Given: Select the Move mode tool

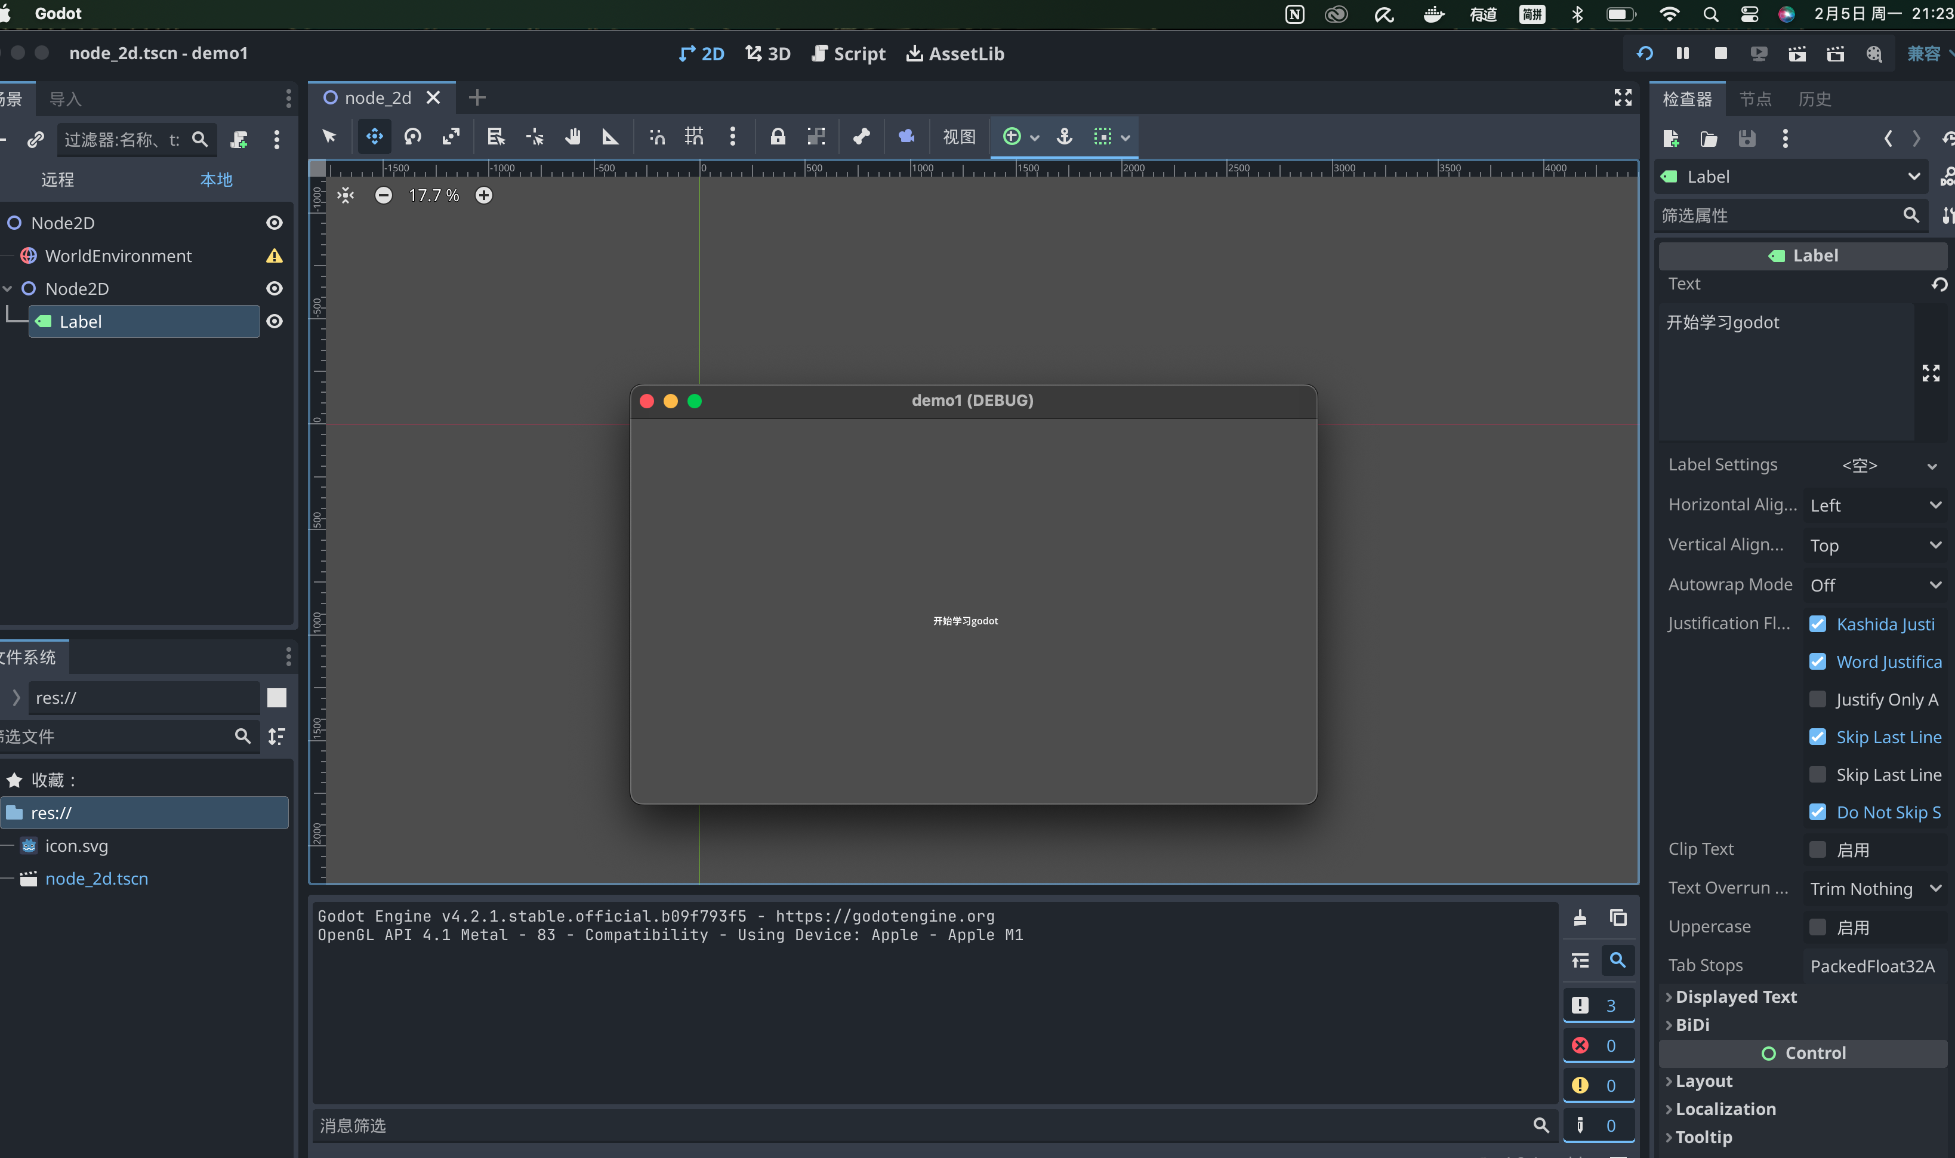Looking at the screenshot, I should point(374,137).
